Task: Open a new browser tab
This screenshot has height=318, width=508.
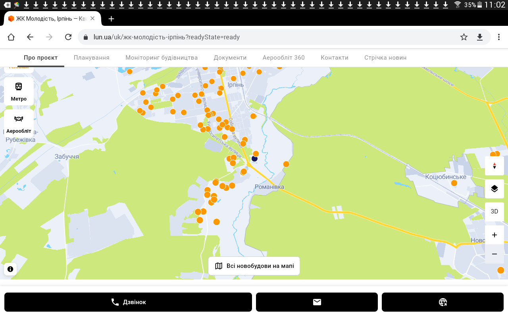Action: [x=111, y=19]
